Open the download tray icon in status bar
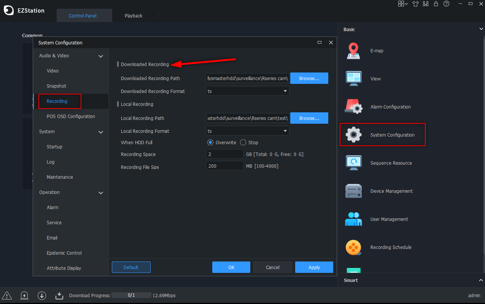This screenshot has height=304, width=485. point(59,295)
